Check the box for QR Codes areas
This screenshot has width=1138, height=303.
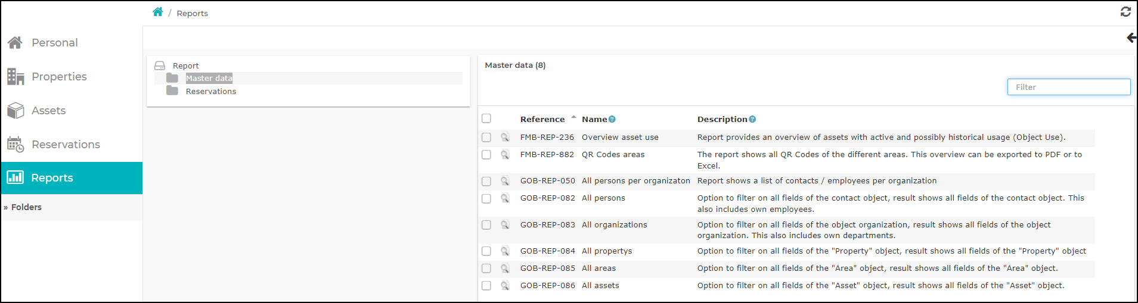click(486, 155)
